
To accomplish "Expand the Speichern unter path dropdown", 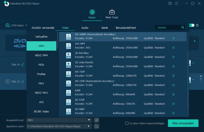I will click(88, 126).
